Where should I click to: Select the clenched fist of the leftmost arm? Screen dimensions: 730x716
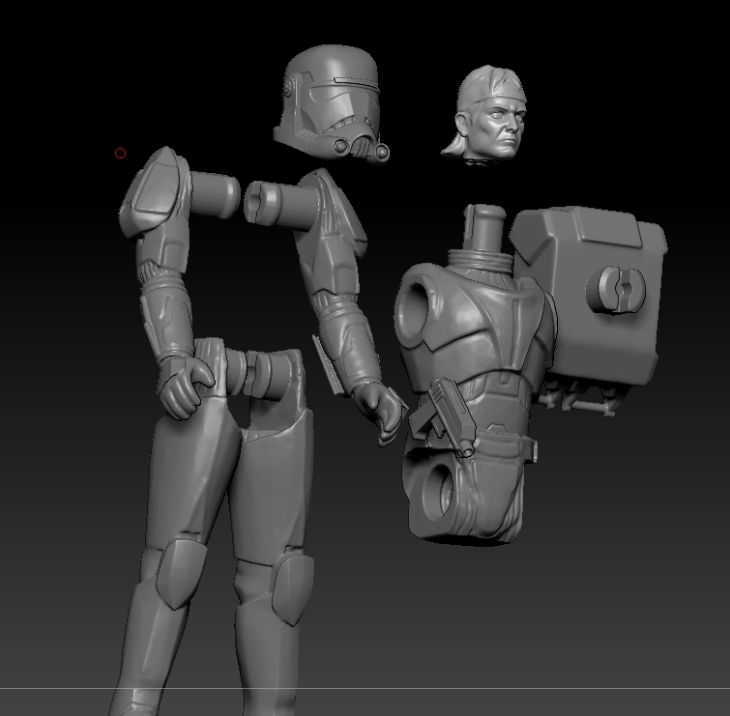[x=186, y=388]
